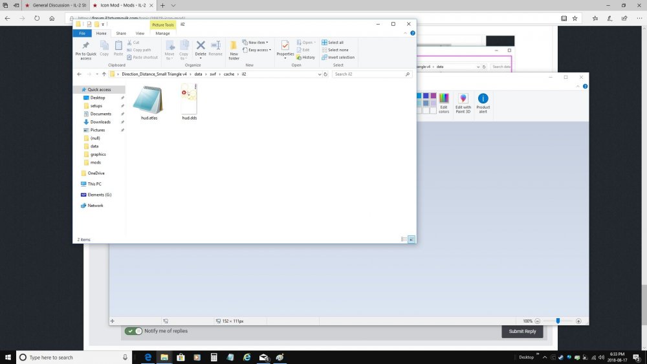The image size is (647, 364).
Task: Click the Submit Reply button
Action: [x=522, y=331]
